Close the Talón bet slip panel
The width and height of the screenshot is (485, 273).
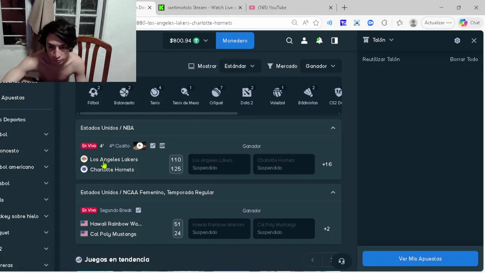474,41
